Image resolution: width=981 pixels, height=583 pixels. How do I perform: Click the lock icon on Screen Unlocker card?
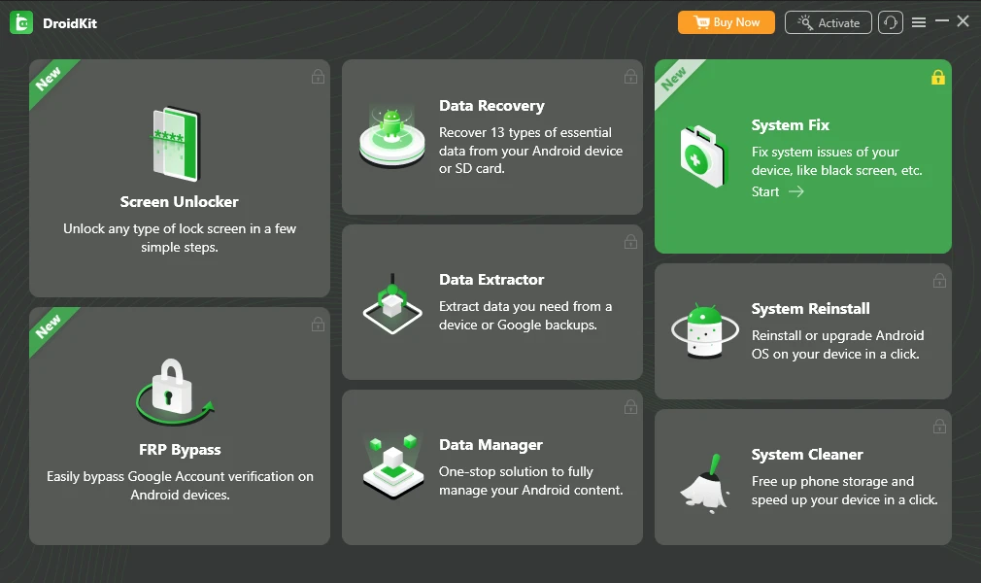pos(318,77)
